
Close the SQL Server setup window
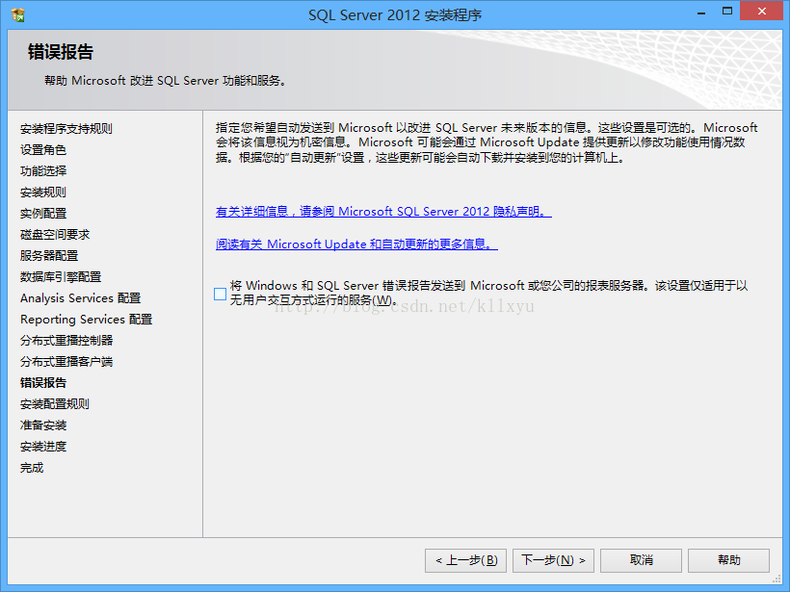(761, 12)
